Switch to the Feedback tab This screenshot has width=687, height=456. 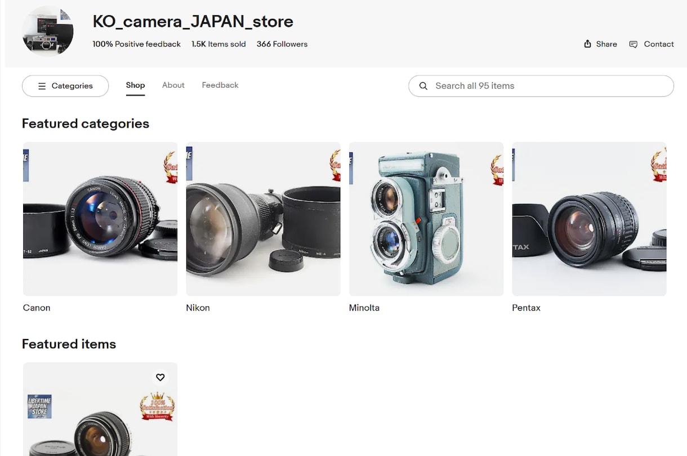coord(220,85)
